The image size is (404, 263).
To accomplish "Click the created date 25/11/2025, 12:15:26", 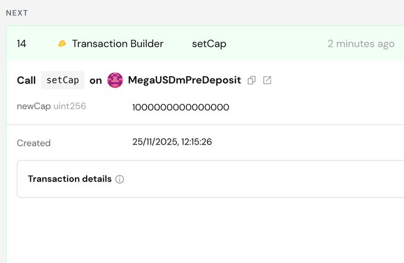I will 172,142.
